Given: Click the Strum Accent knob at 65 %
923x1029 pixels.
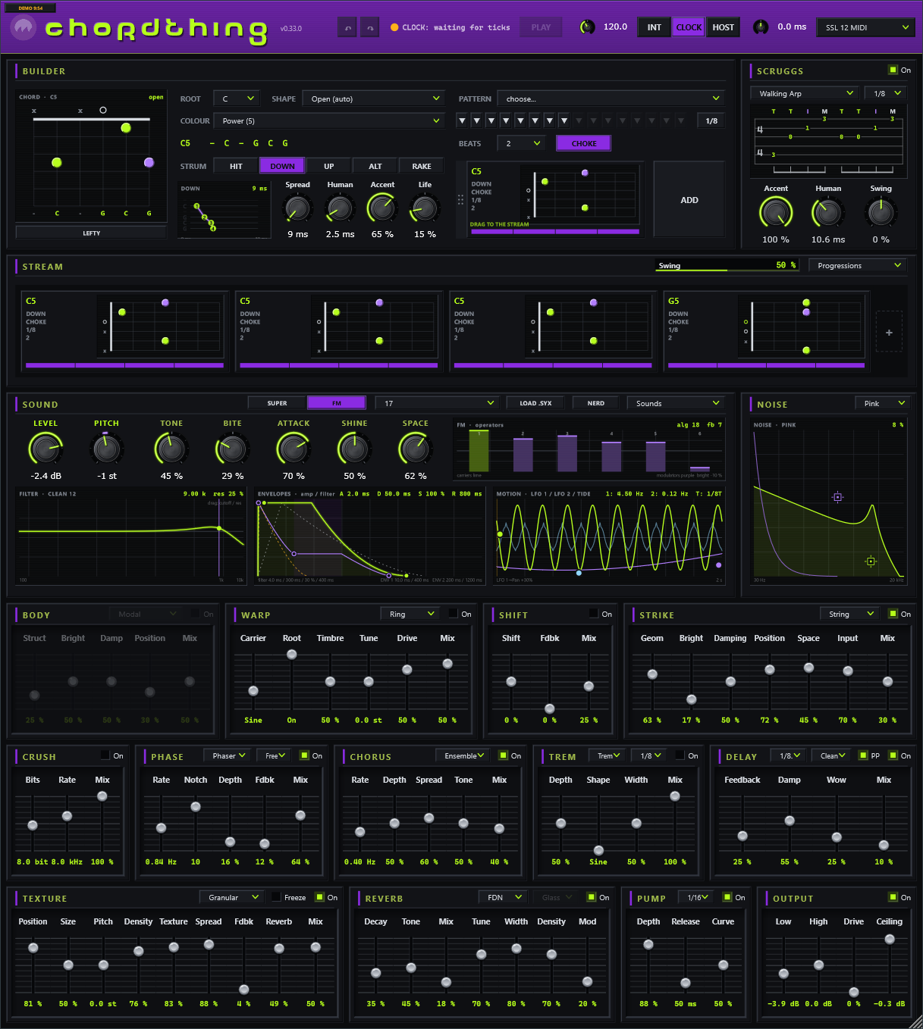Looking at the screenshot, I should [382, 208].
